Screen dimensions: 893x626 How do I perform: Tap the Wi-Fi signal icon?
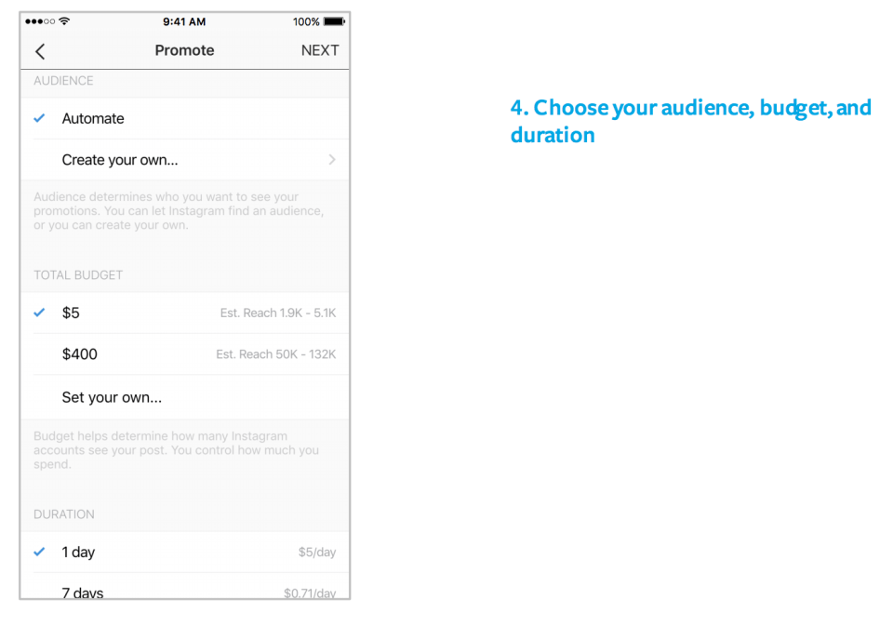64,21
